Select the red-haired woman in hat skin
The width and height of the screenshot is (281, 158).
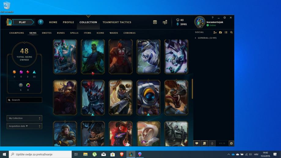click(x=120, y=134)
